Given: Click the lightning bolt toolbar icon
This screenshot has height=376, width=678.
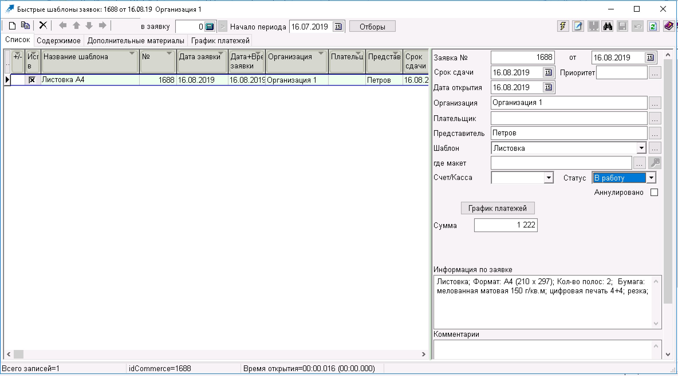Looking at the screenshot, I should (x=563, y=26).
